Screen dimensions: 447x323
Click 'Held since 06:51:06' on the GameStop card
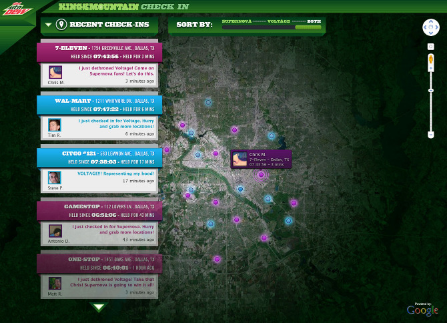point(93,215)
